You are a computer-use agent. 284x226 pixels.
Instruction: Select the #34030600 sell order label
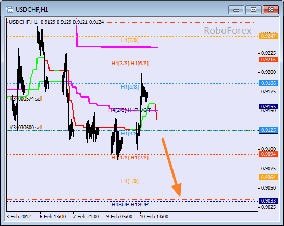pos(26,128)
